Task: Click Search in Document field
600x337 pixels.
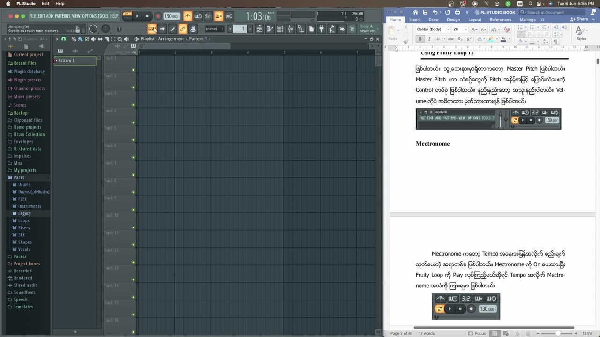Action: [x=552, y=12]
